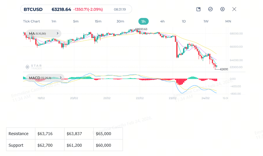Click the Star Trader logo watermark

[33, 67]
